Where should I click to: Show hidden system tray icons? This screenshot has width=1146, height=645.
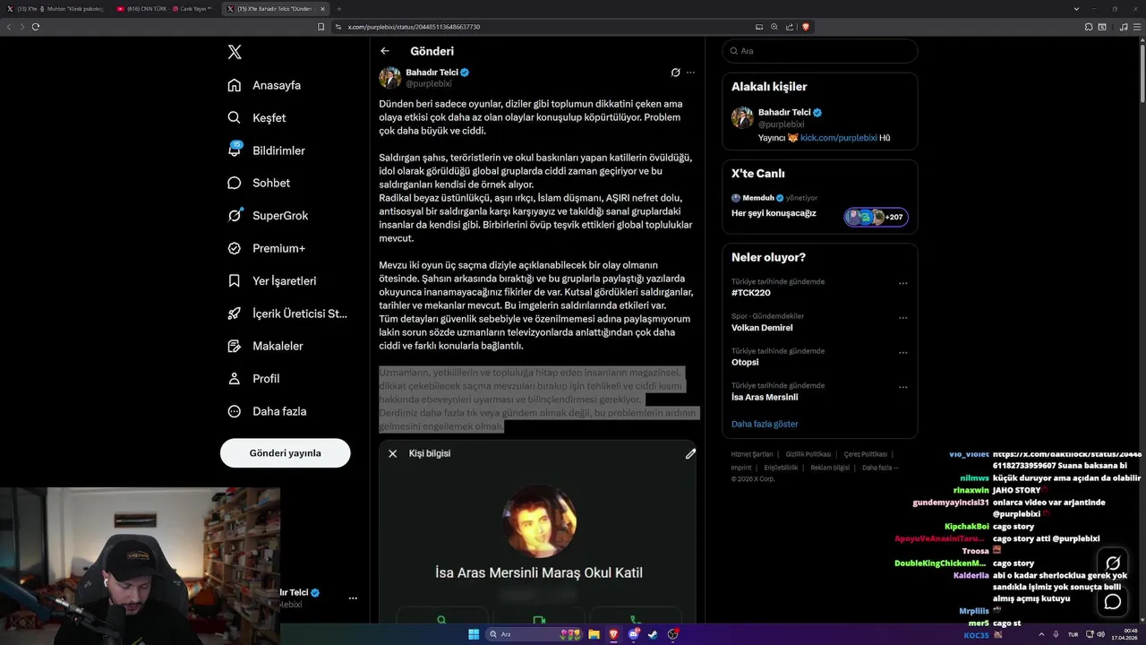tap(1042, 634)
